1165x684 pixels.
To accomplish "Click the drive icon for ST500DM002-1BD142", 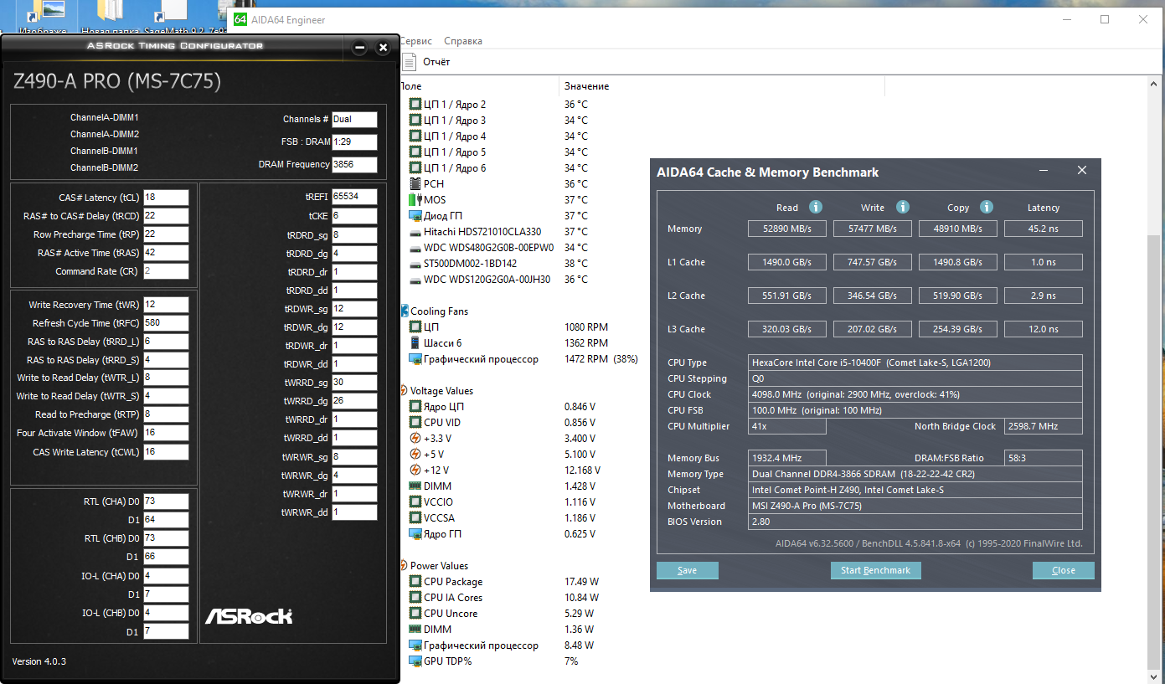I will click(x=415, y=264).
